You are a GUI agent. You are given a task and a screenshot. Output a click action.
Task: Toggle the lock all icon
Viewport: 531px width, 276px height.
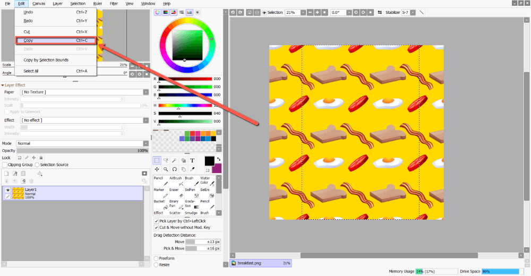pos(41,158)
